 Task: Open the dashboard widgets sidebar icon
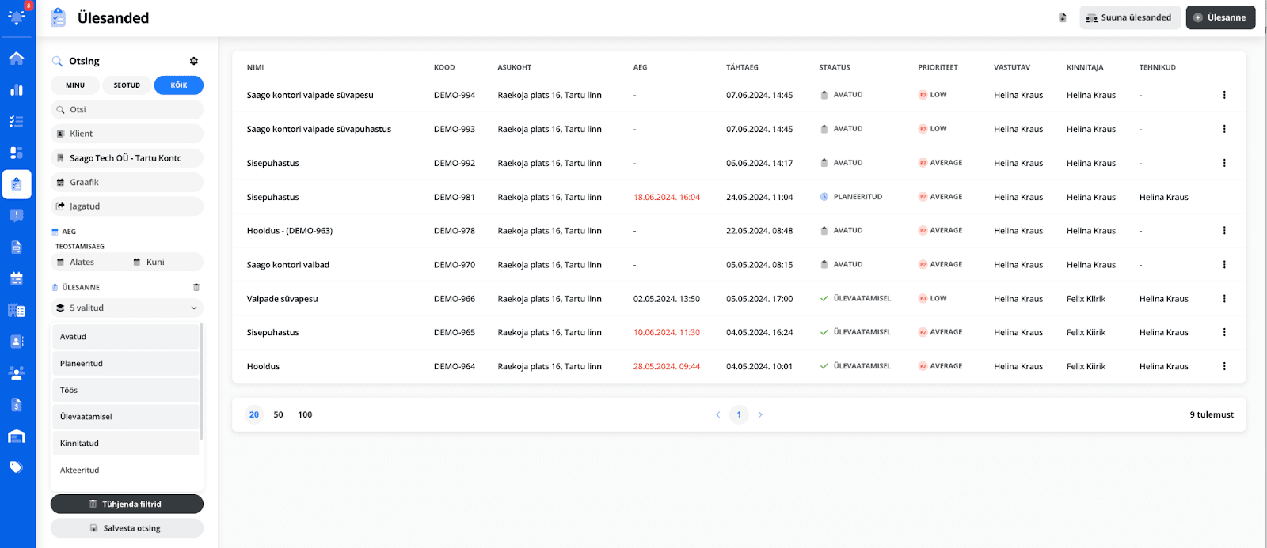(x=17, y=153)
